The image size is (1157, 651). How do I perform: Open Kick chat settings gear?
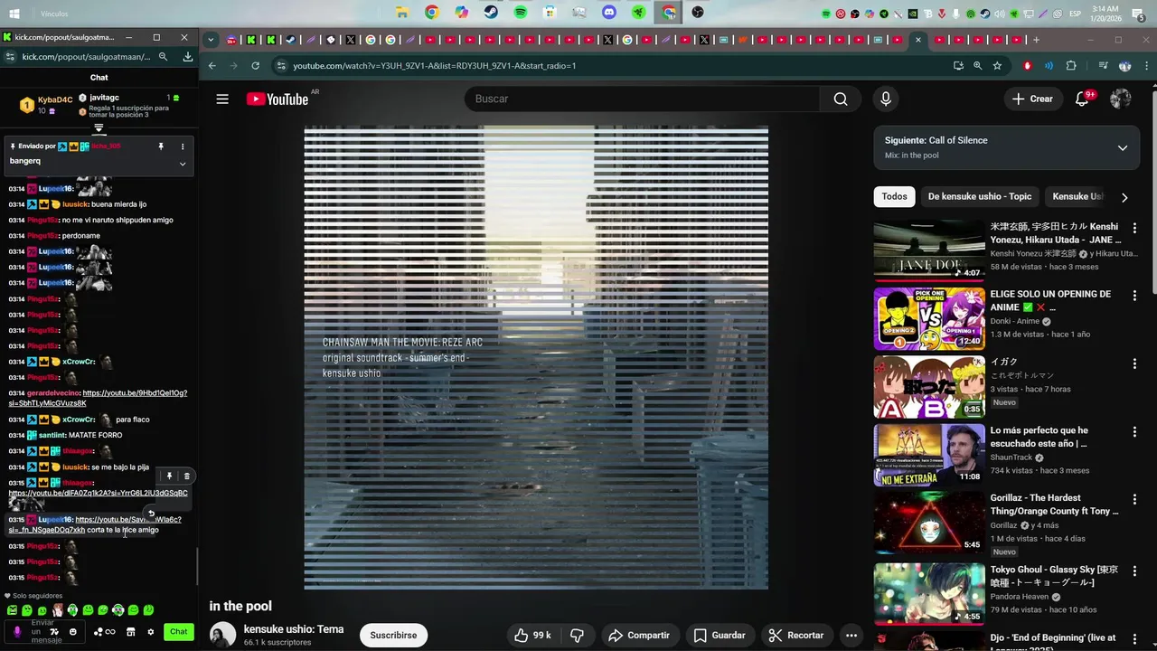[151, 632]
